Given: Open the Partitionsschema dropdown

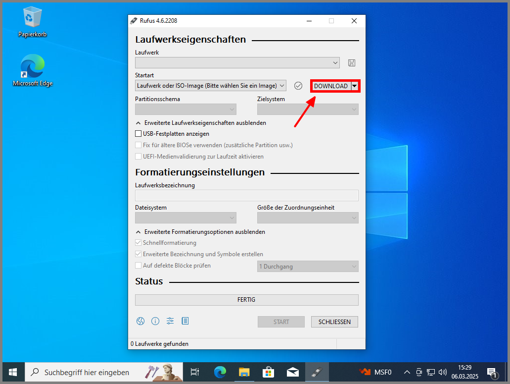Looking at the screenshot, I should point(185,109).
